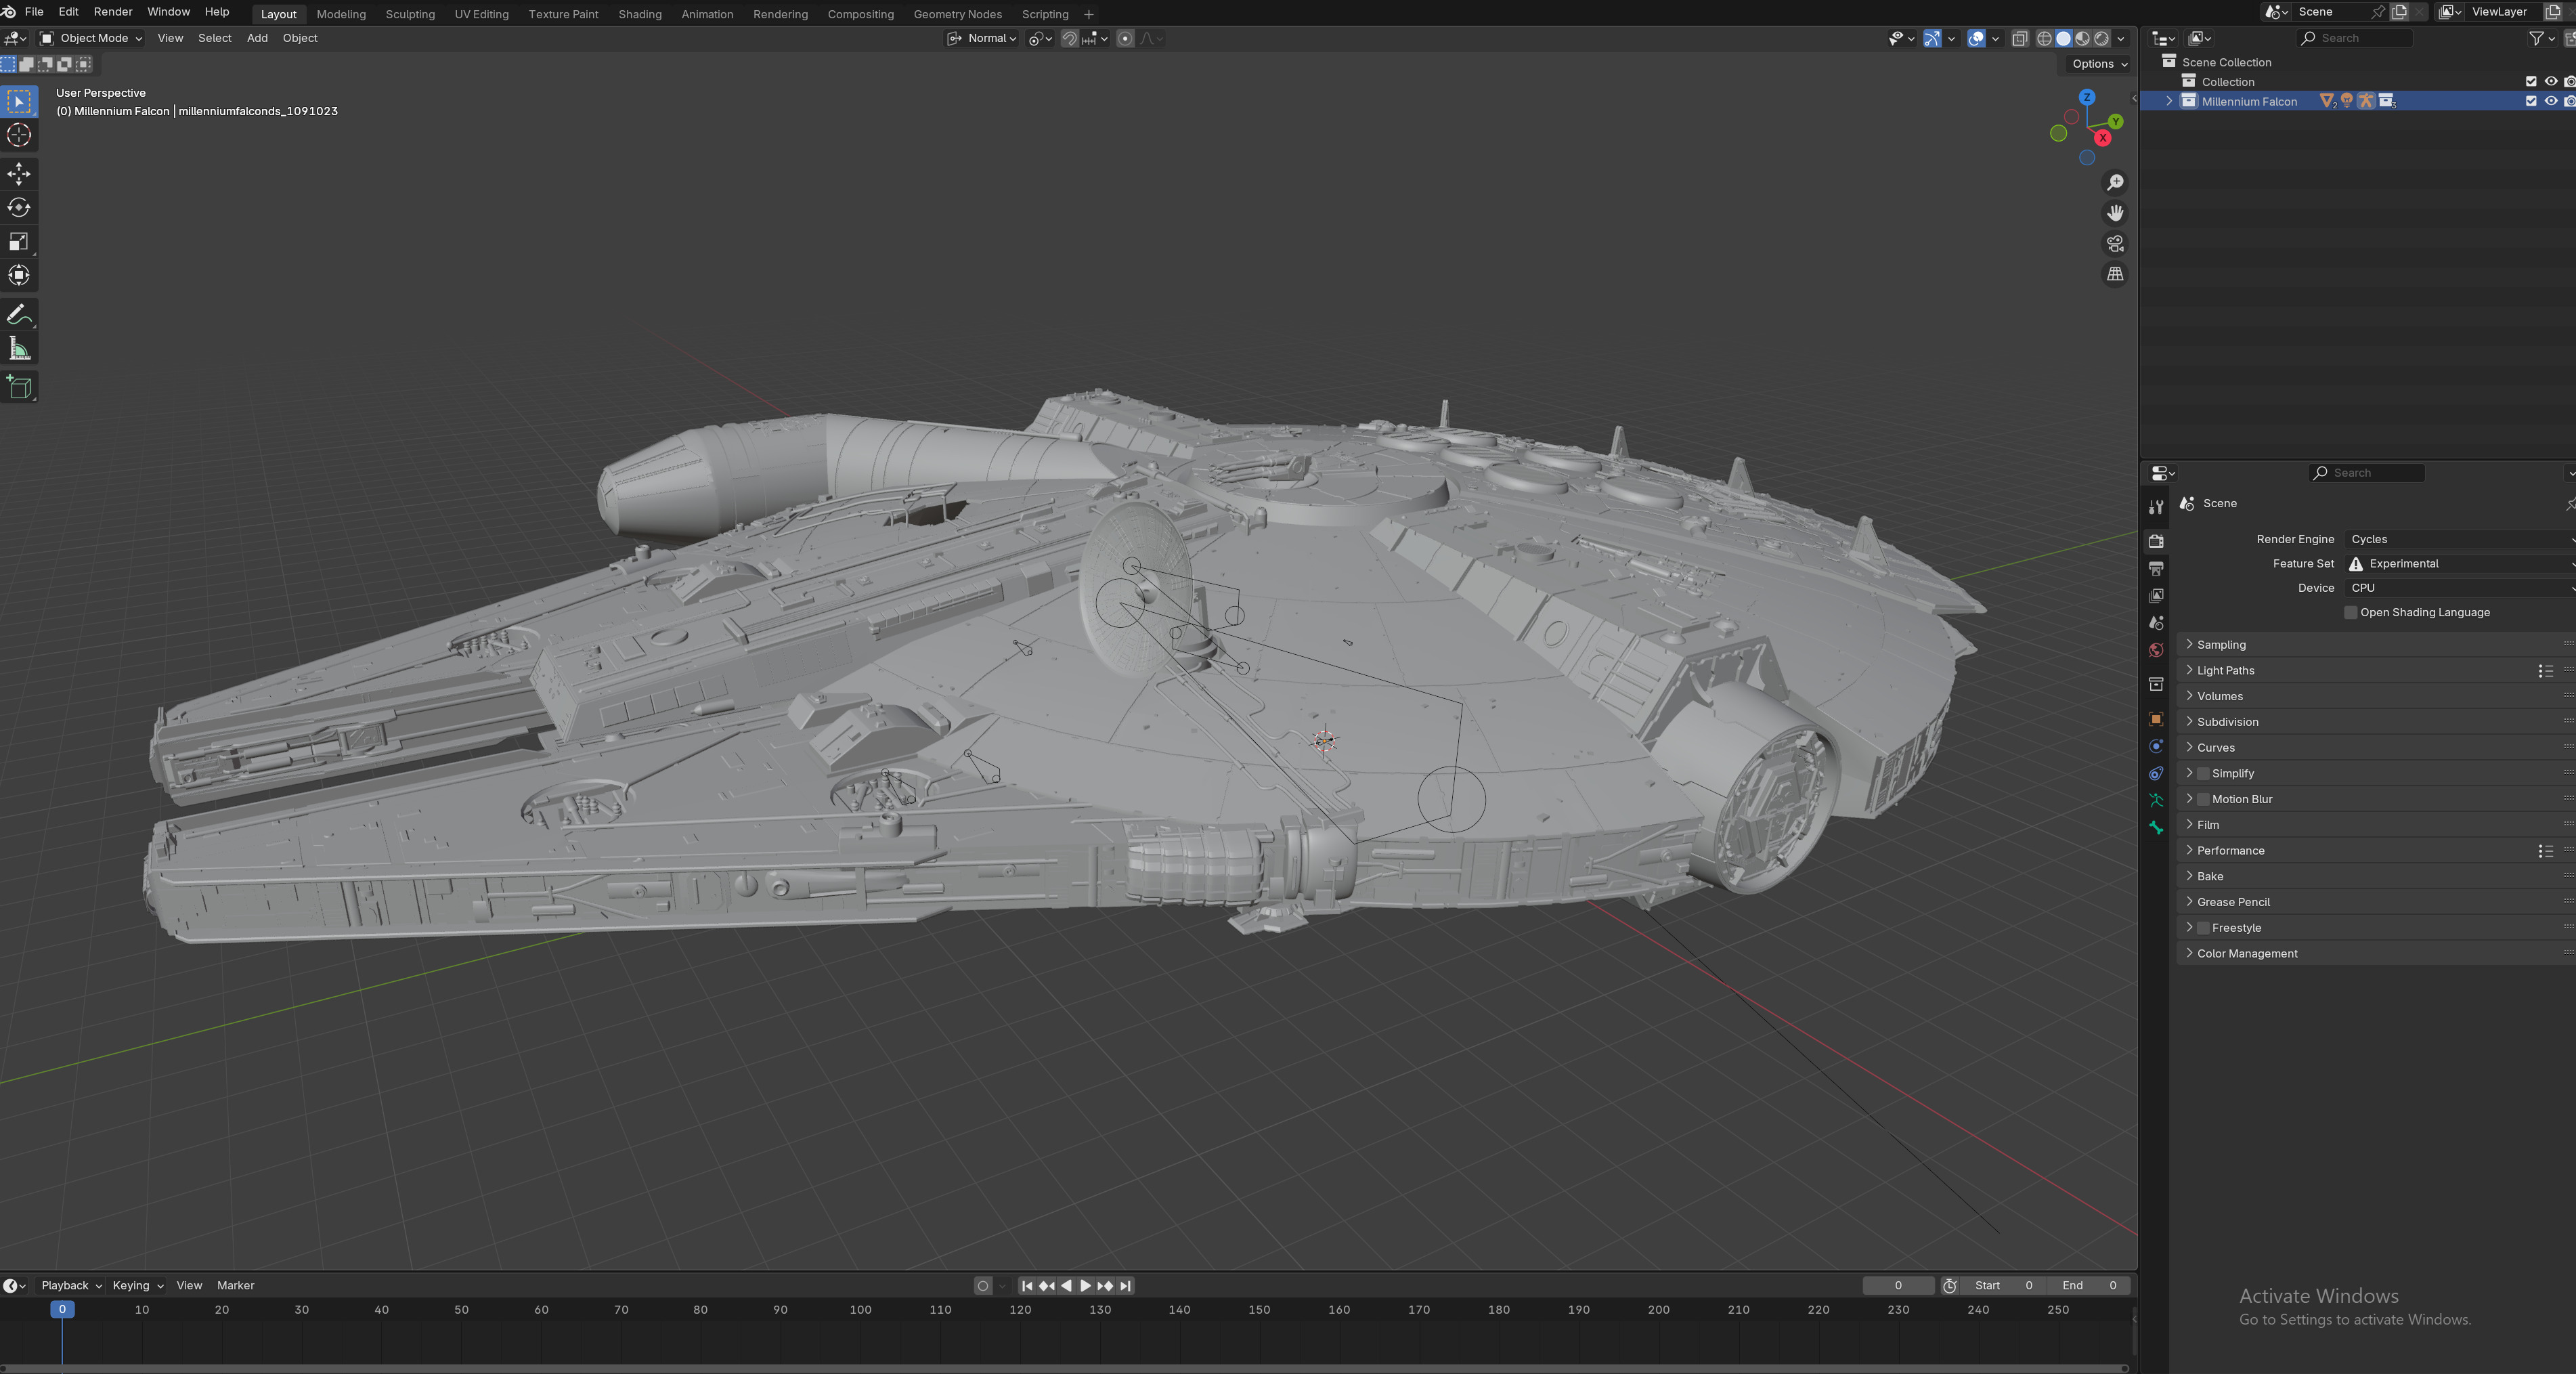Open the View Layer properties tab

(2156, 596)
